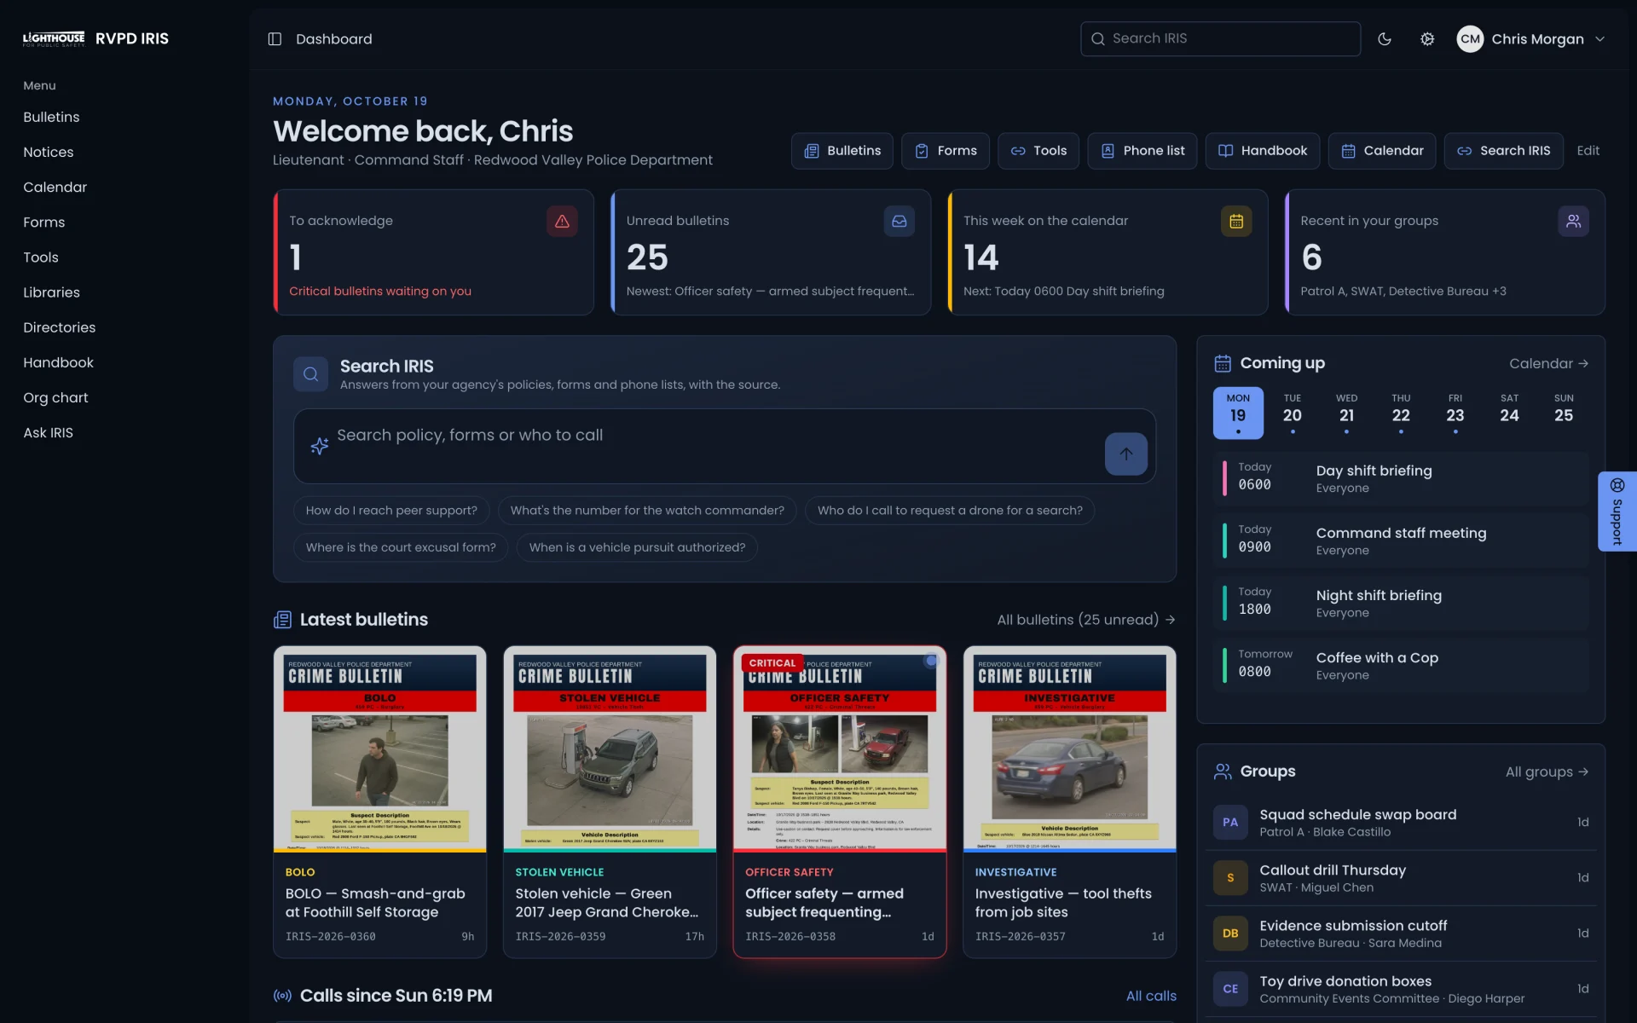This screenshot has width=1637, height=1023.
Task: Open the Stolen vehicle bulletin thumbnail
Action: point(610,749)
